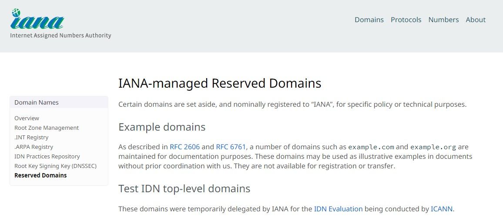The image size is (503, 220).
Task: Click the IANA-managed Reserved Domains heading
Action: [220, 83]
